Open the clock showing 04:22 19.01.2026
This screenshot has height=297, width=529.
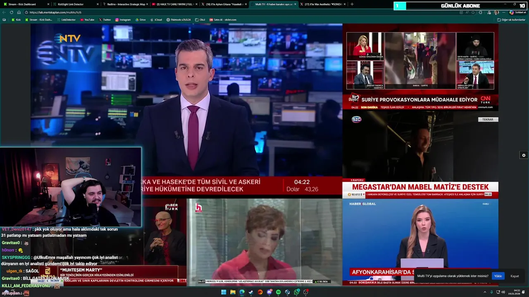click(x=515, y=292)
